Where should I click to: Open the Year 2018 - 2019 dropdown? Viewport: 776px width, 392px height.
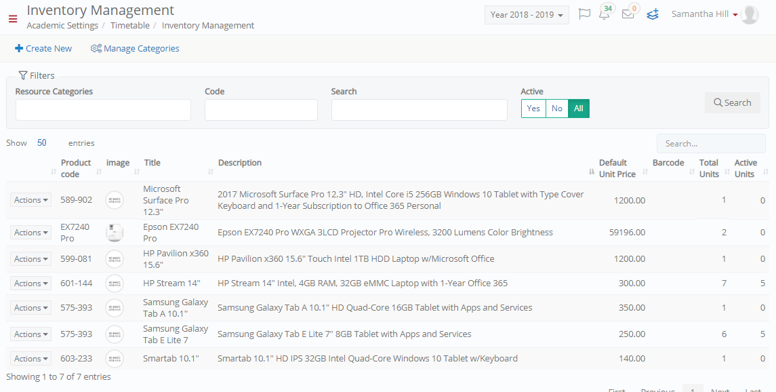[x=527, y=15]
